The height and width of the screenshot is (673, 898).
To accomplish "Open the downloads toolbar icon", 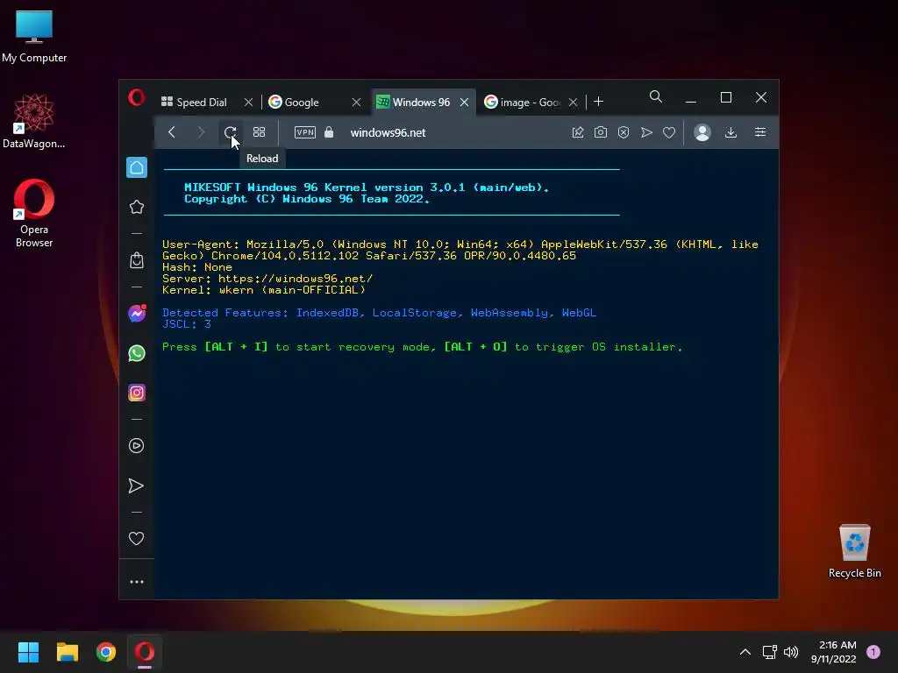I will [731, 132].
